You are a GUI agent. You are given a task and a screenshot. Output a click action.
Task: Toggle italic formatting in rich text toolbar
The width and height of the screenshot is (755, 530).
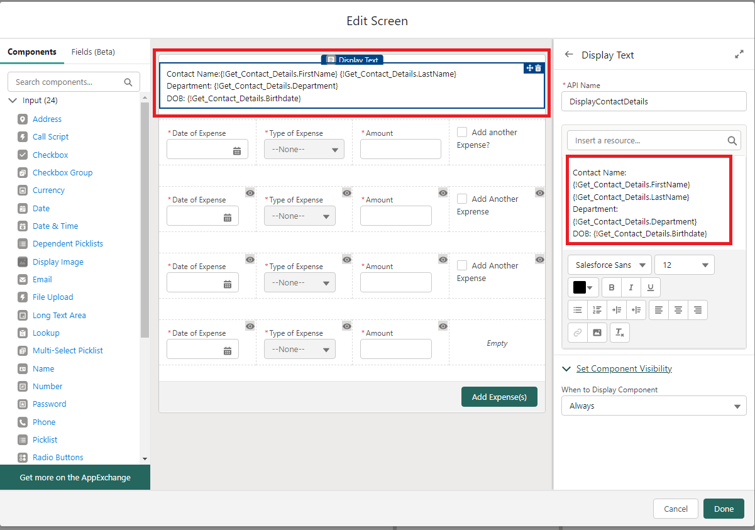click(631, 287)
